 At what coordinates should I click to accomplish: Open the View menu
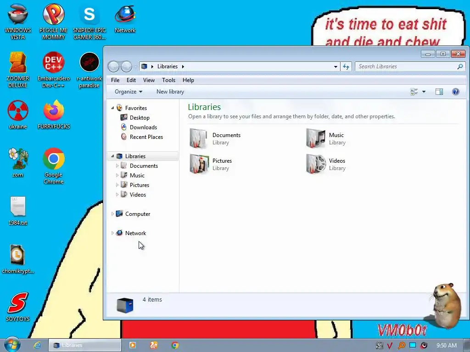(149, 80)
